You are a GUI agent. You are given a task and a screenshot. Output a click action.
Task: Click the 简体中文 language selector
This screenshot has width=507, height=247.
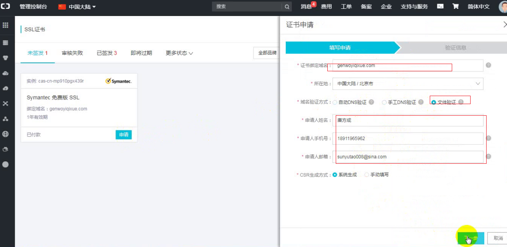(x=479, y=6)
